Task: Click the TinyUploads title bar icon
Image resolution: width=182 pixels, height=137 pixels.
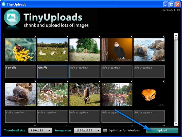Action: 4,4
